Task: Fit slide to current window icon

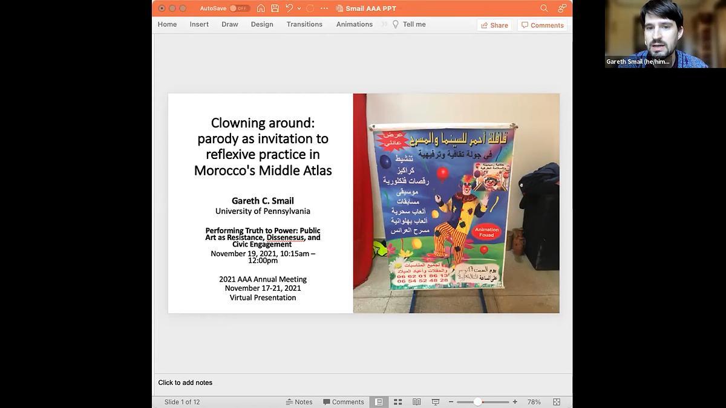Action: [x=557, y=402]
